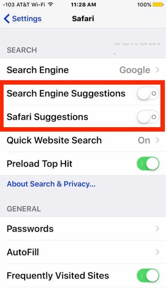Screen dimensions: 166x295
Task: Tap the Safari page title
Action: click(83, 19)
